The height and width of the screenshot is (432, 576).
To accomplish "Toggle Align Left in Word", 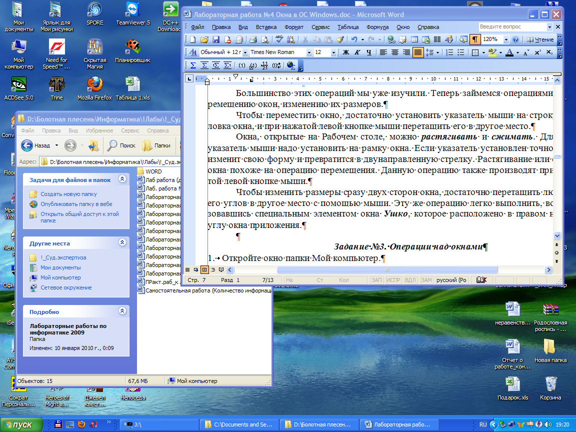I will (x=383, y=52).
